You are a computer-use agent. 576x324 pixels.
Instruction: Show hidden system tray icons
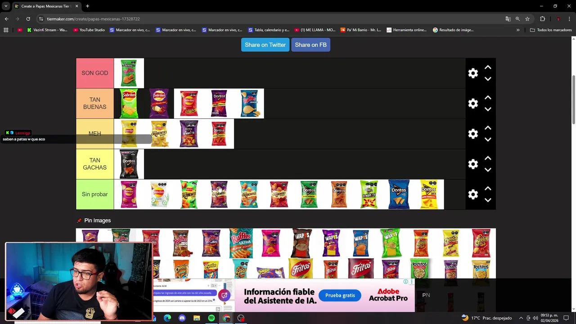click(521, 318)
